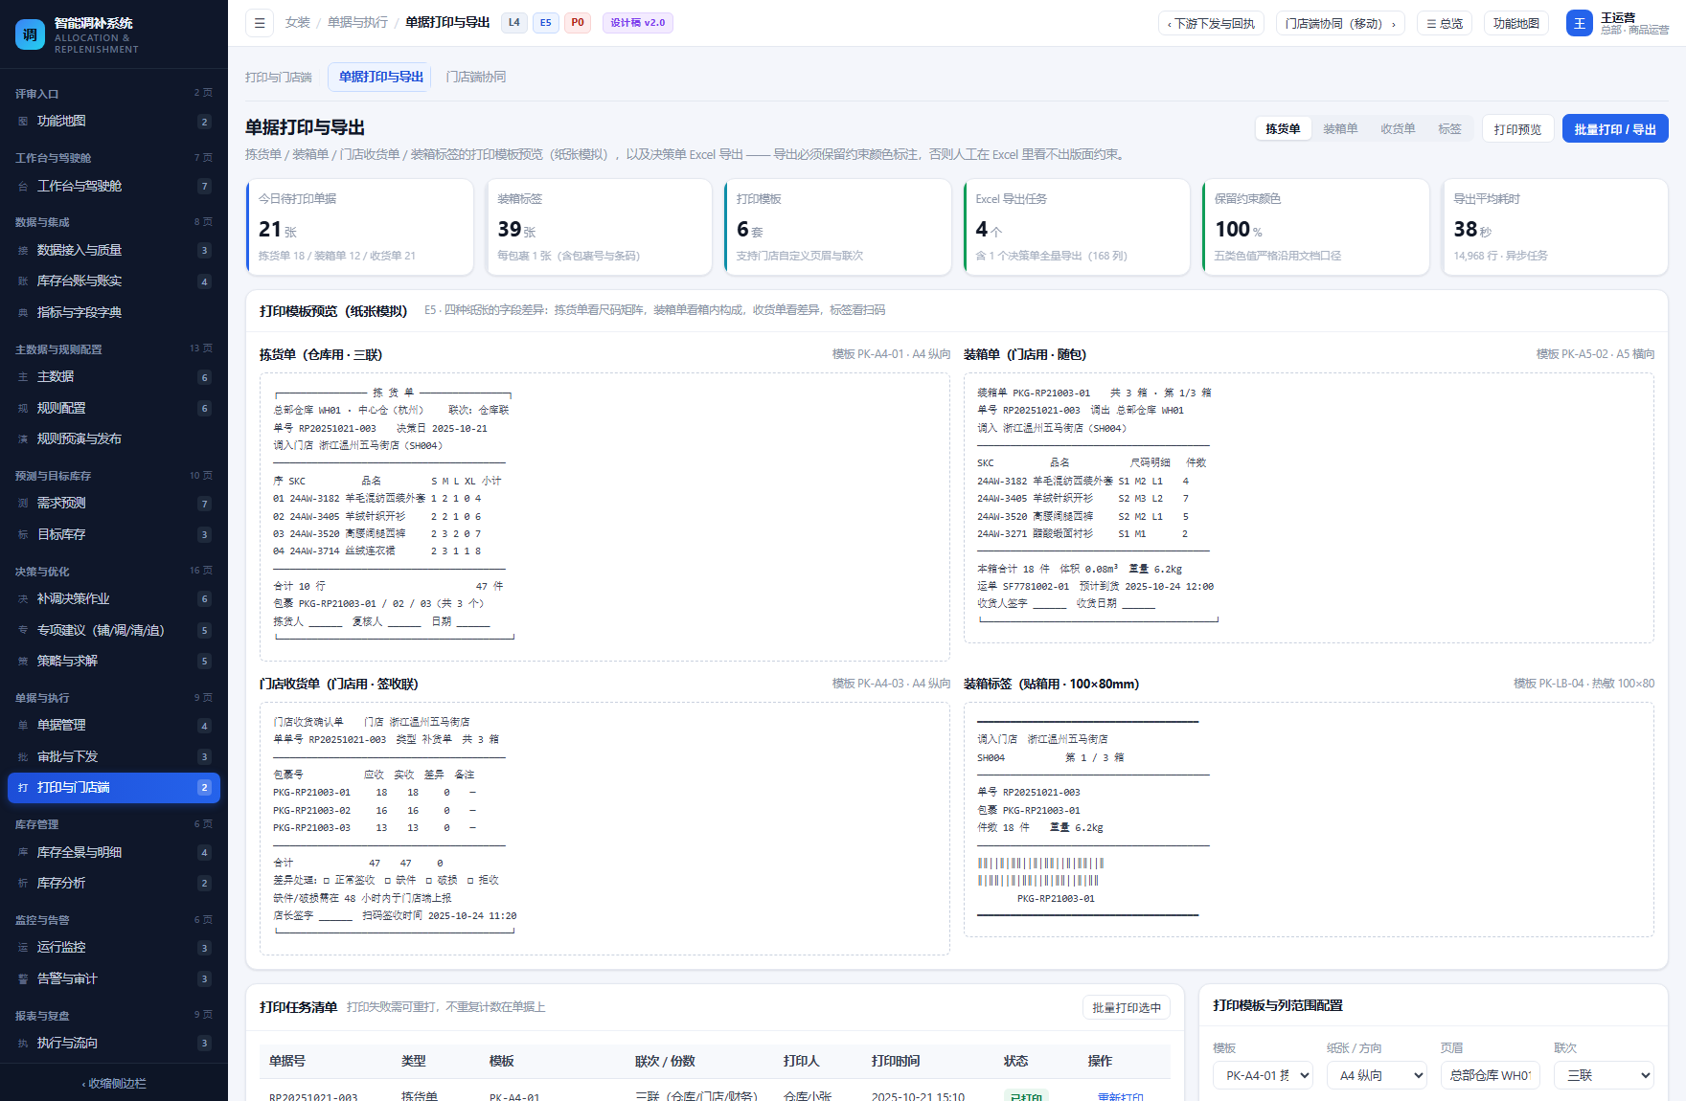Viewport: 1686px width, 1101px height.
Task: Switch to 门店端协同 tab
Action: pyautogui.click(x=476, y=78)
